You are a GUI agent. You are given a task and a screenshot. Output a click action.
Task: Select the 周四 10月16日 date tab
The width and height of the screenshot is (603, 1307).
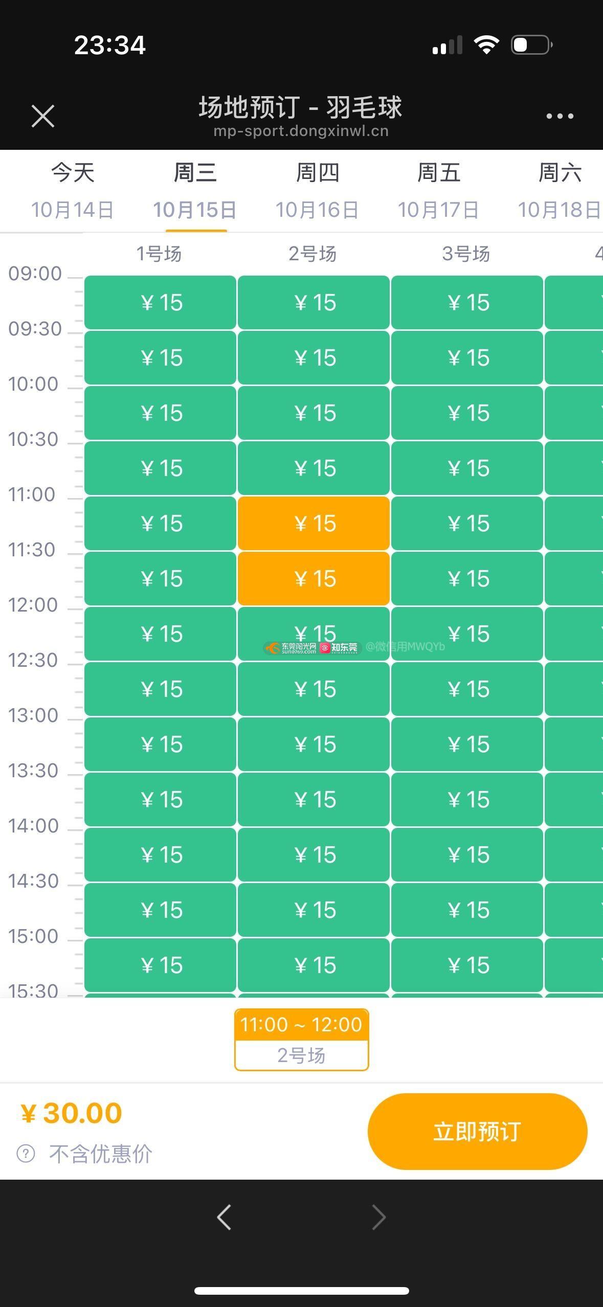pyautogui.click(x=317, y=190)
